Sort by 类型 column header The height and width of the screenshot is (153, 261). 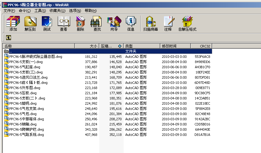[142, 46]
